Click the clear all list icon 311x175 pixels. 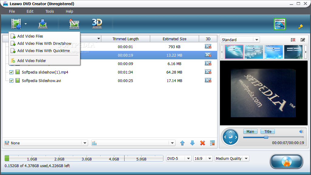212,143
